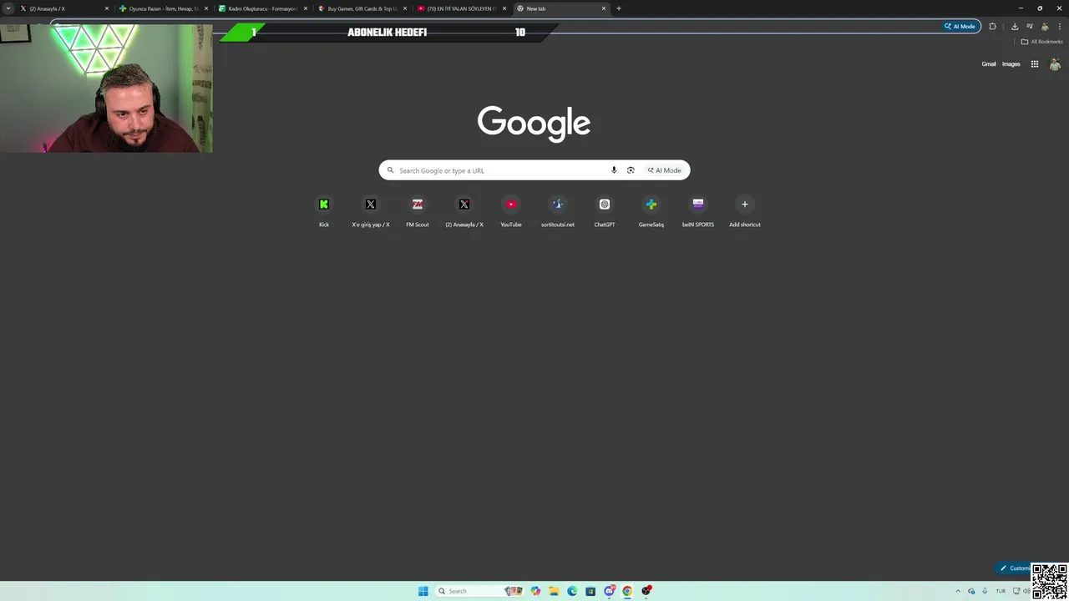Open the Chrome profile avatar in toolbar
This screenshot has height=601, width=1069.
tap(1045, 26)
